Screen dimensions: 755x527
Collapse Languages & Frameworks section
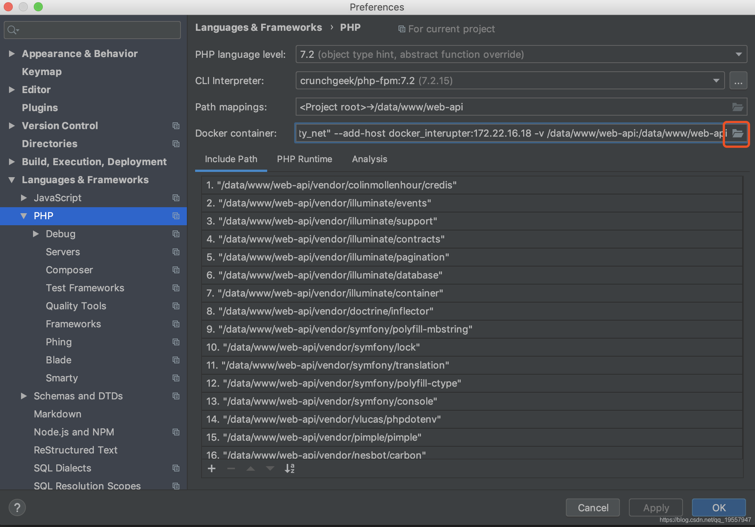point(12,180)
